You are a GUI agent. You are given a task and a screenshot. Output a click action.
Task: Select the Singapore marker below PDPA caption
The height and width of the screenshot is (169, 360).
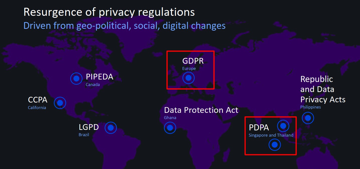coord(275,145)
